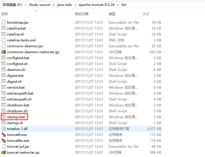Image resolution: width=205 pixels, height=157 pixels.
Task: Select the tomcat8w.exe file name
Action: coord(18,140)
